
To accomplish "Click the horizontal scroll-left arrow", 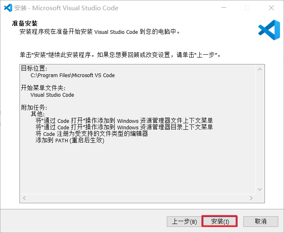I will tap(24, 198).
